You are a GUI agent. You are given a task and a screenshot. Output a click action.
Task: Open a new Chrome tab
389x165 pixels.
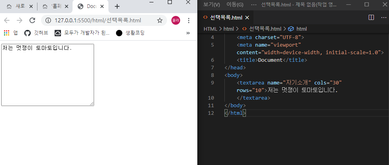117,6
